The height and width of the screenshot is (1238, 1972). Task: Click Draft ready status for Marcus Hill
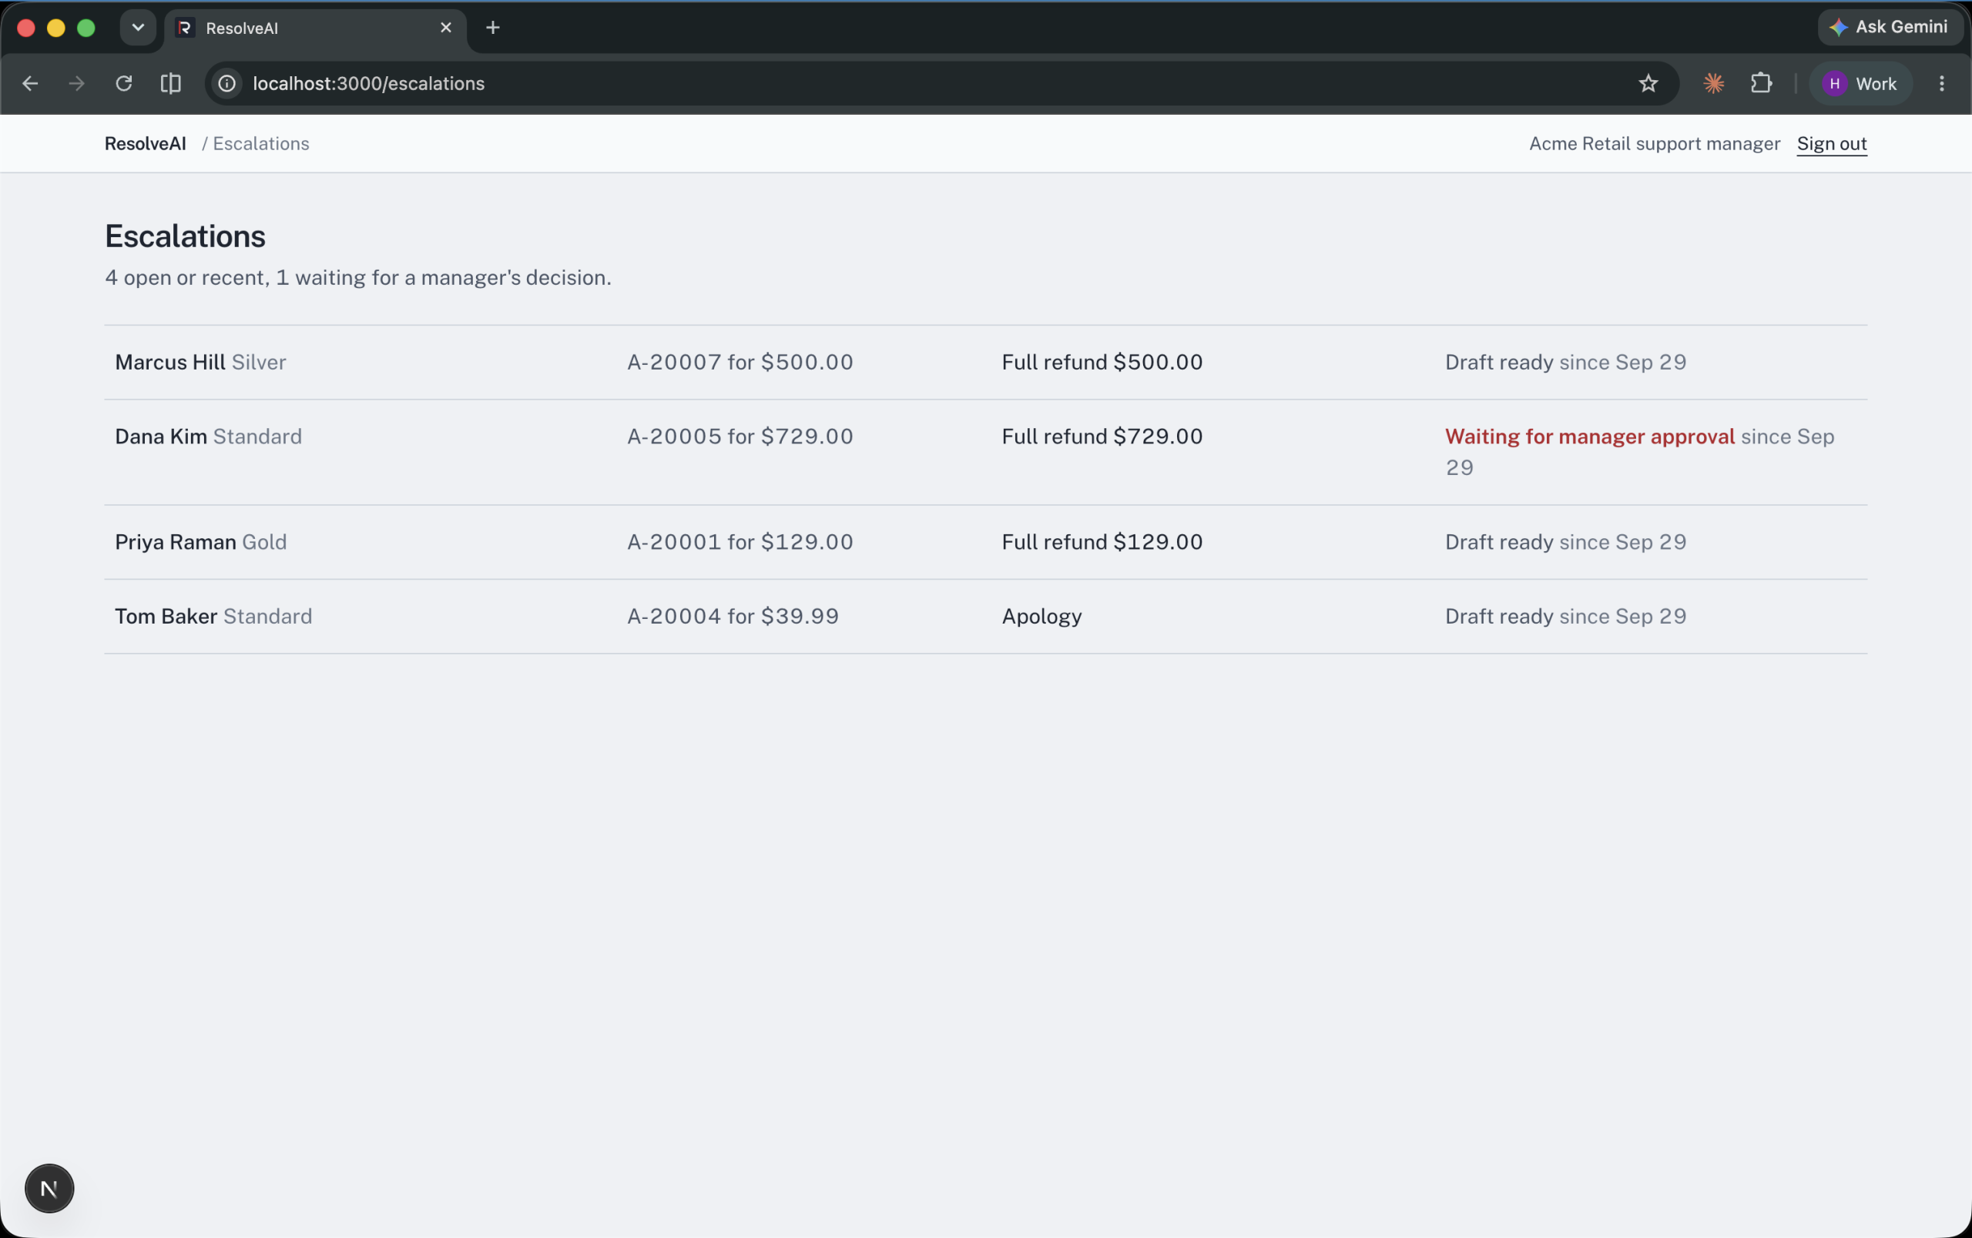click(x=1499, y=363)
